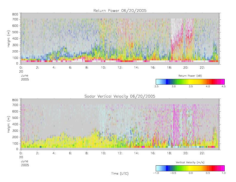Click the -0.5 tick on the velocity color bar
Image resolution: width=236 pixels, height=182 pixels.
[173, 173]
